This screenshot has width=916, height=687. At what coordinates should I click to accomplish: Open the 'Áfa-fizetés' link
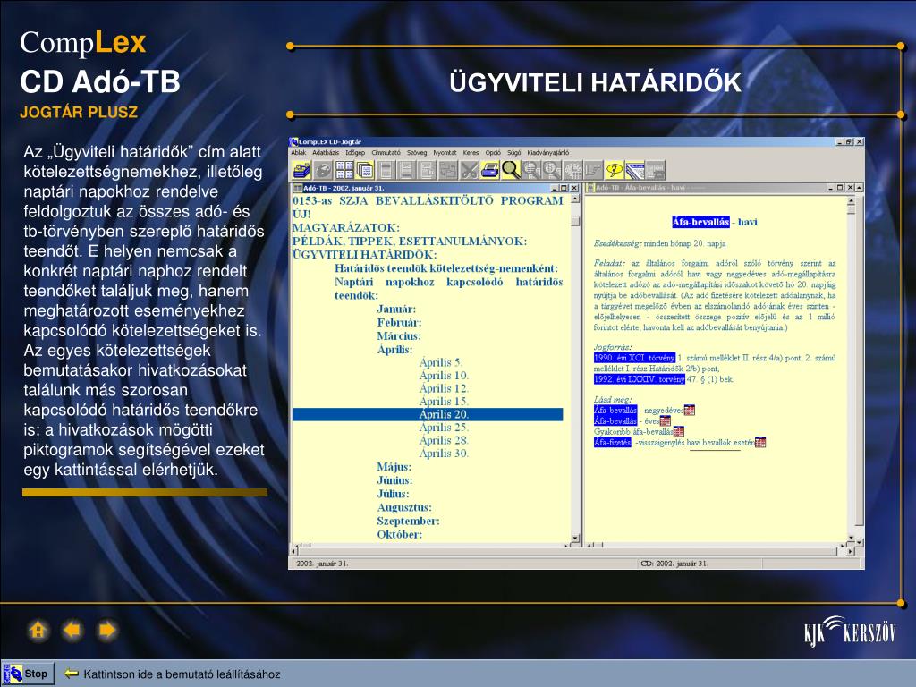(612, 442)
